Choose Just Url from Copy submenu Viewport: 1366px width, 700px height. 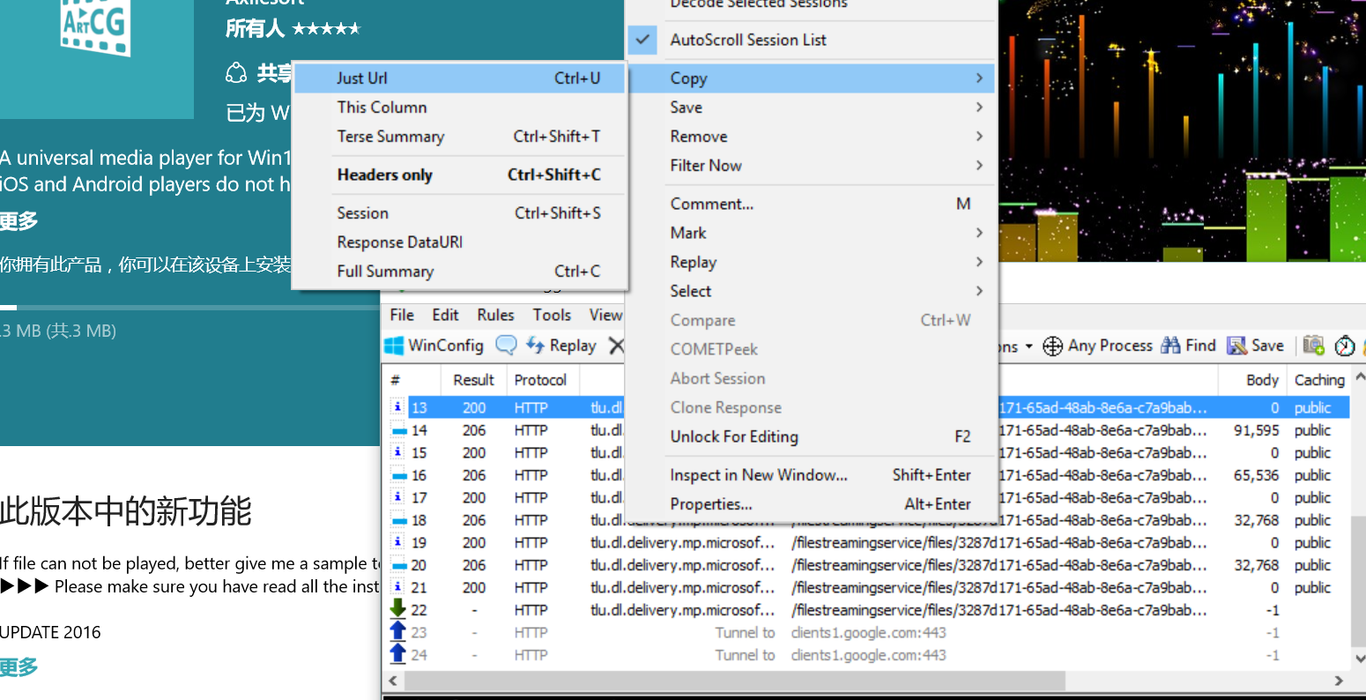[459, 78]
